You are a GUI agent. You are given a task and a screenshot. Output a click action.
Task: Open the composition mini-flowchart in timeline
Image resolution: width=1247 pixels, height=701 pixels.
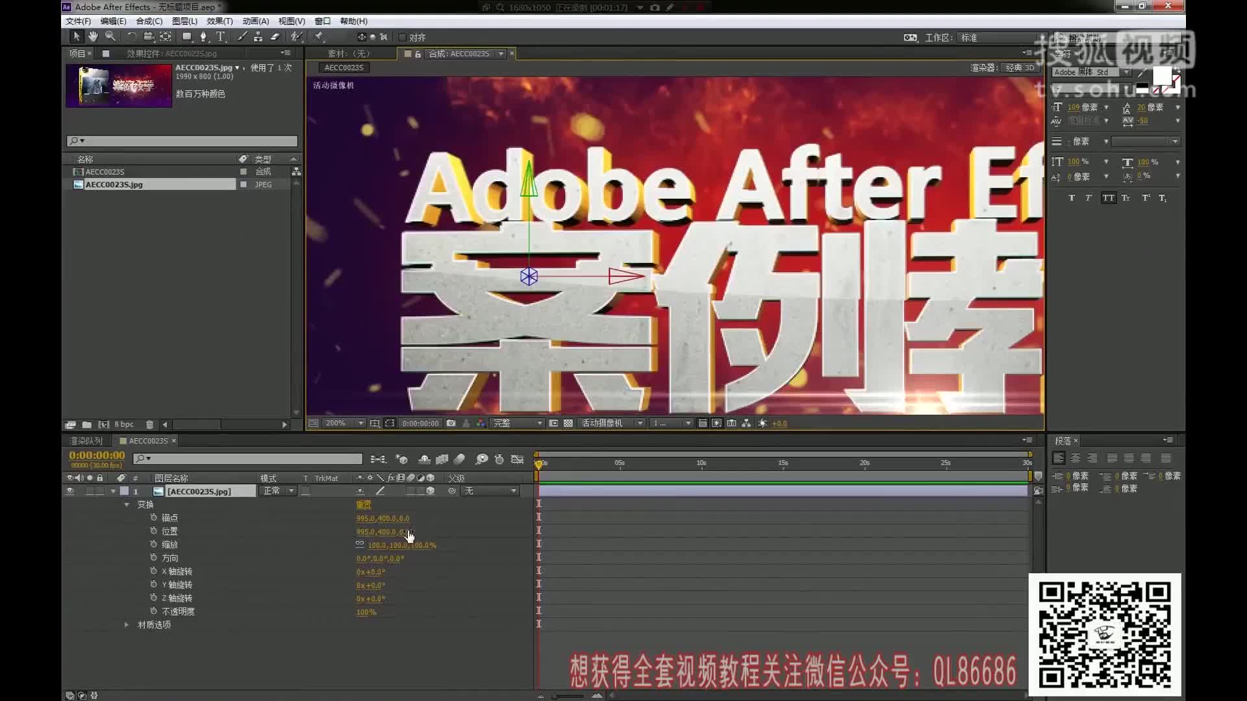(378, 460)
